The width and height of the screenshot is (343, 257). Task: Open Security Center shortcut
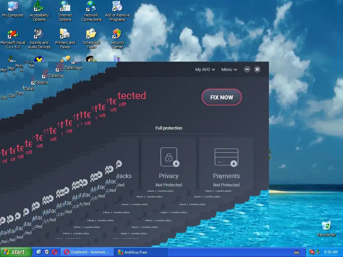pyautogui.click(x=117, y=39)
